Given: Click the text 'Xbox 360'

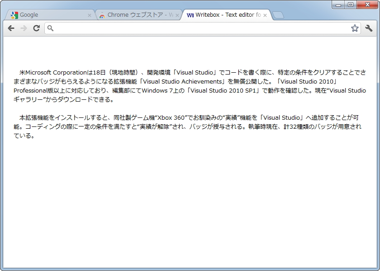Looking at the screenshot, I should coord(171,117).
